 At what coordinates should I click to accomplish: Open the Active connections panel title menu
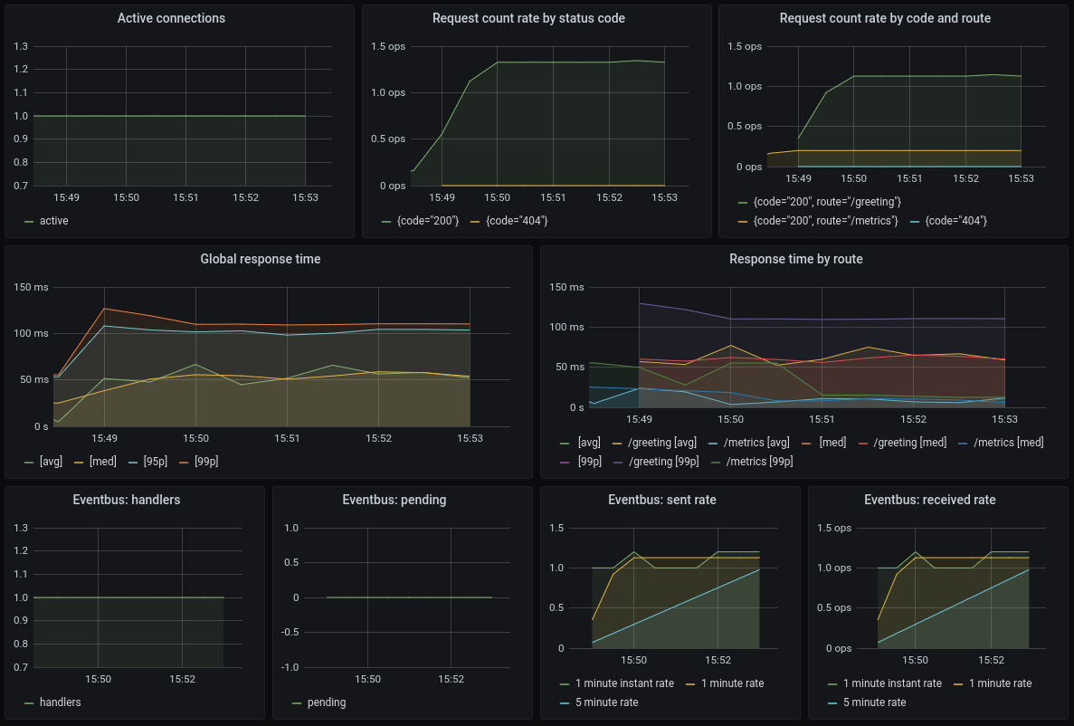(171, 18)
